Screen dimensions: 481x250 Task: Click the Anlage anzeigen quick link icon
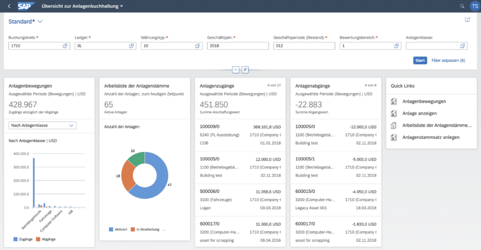(394, 114)
